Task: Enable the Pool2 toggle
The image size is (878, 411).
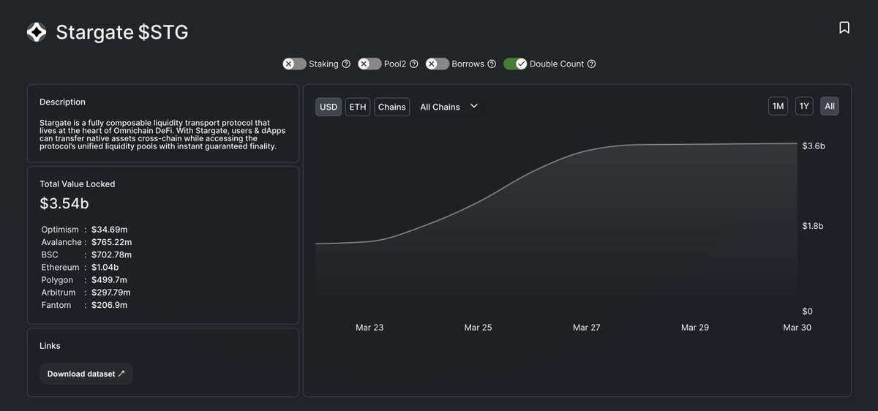Action: click(x=369, y=64)
